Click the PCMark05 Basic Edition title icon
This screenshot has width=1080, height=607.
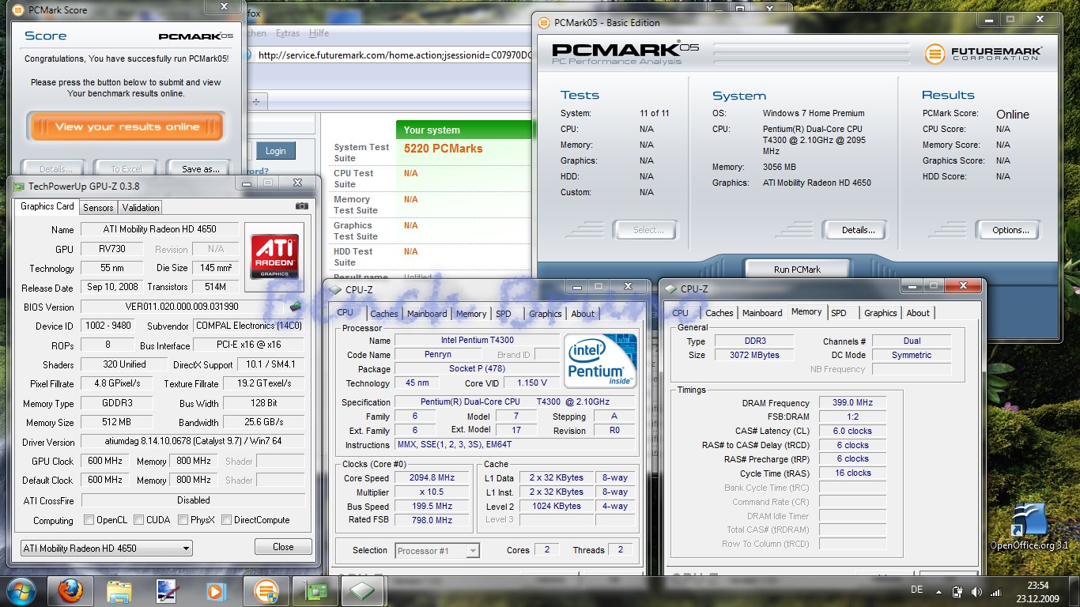(x=542, y=23)
